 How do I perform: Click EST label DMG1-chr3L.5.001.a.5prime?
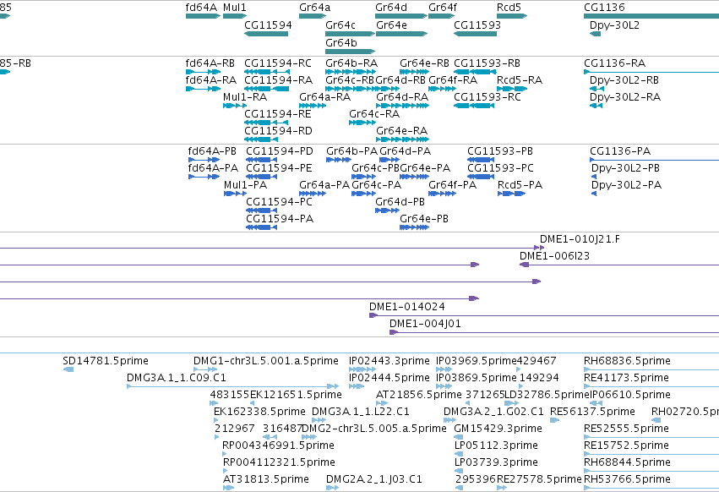coord(266,361)
